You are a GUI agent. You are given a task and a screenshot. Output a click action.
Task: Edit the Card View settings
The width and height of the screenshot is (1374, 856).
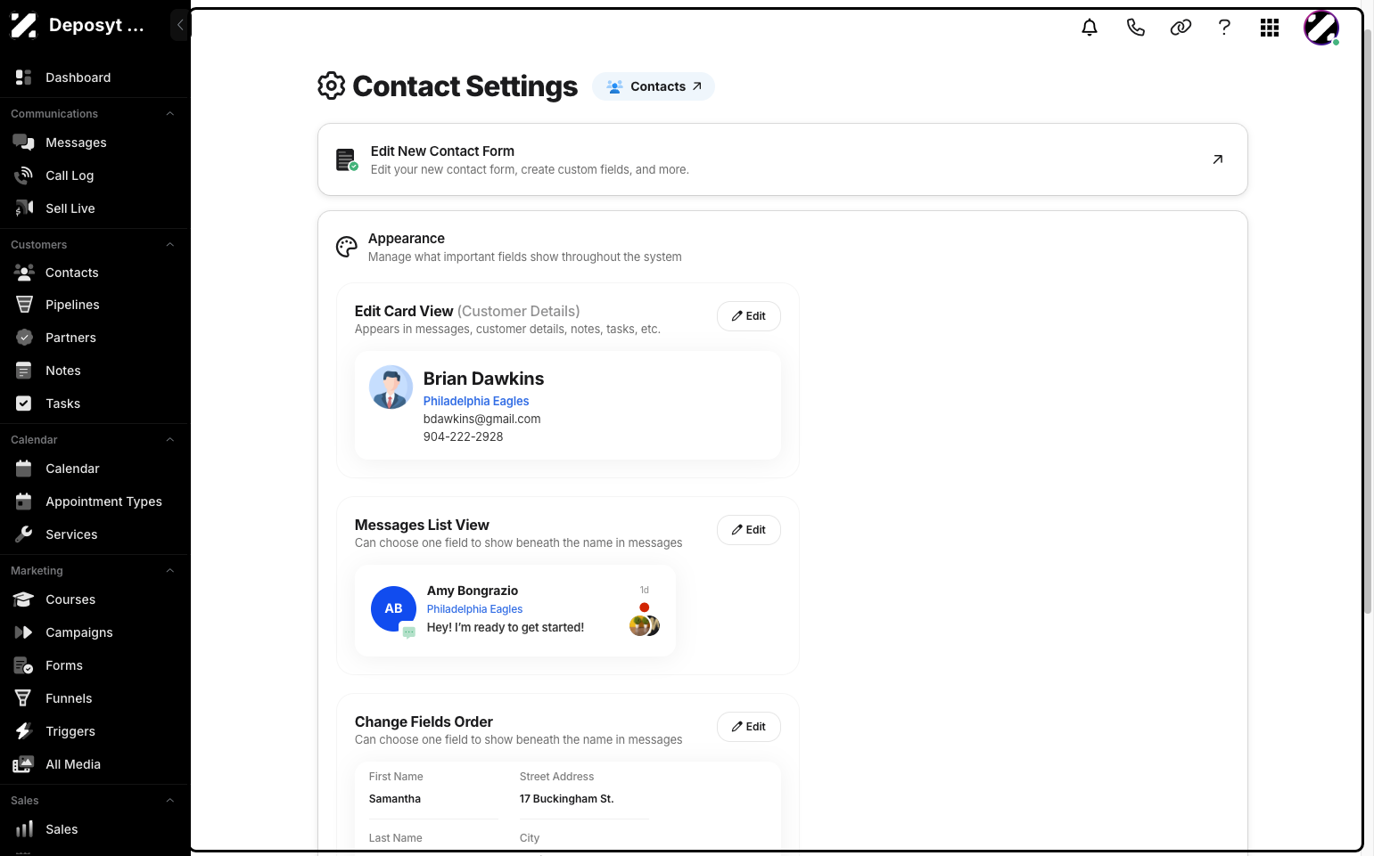[749, 316]
